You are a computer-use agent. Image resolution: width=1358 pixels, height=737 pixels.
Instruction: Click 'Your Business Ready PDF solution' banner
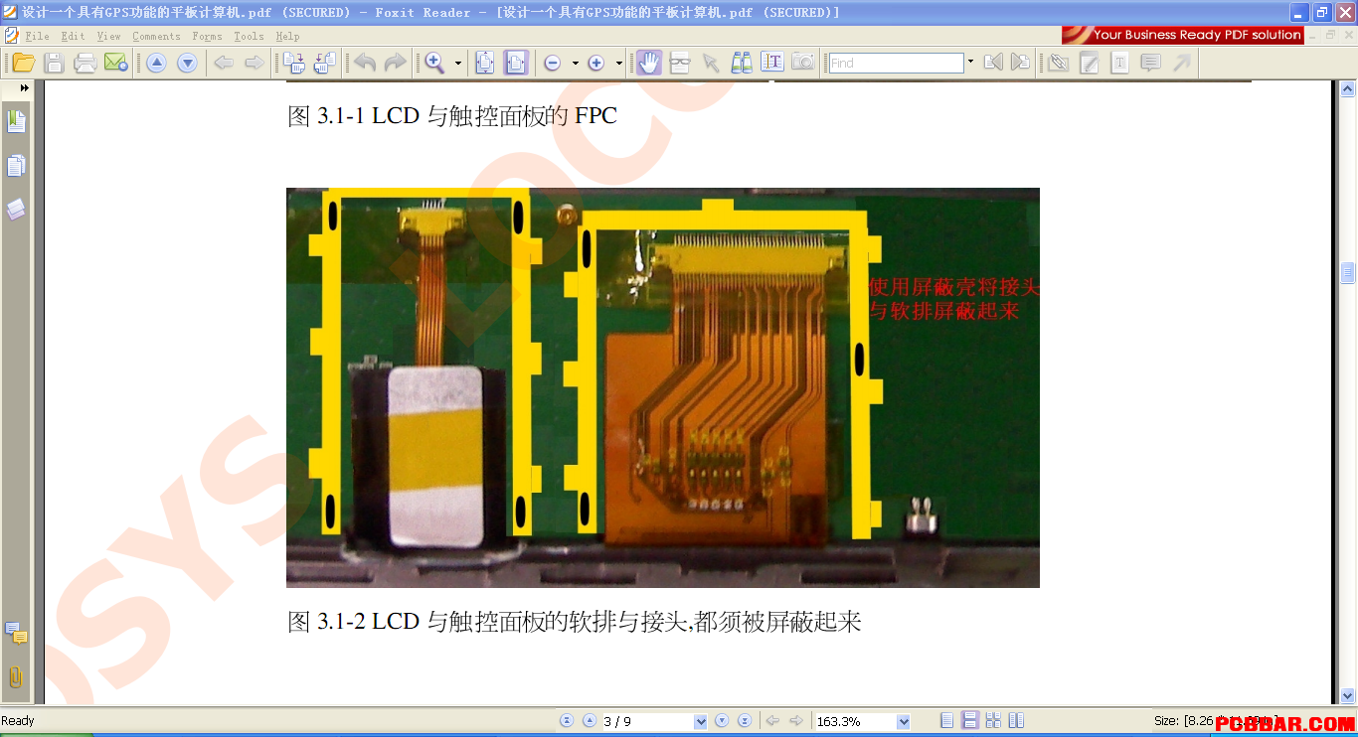click(x=1182, y=35)
